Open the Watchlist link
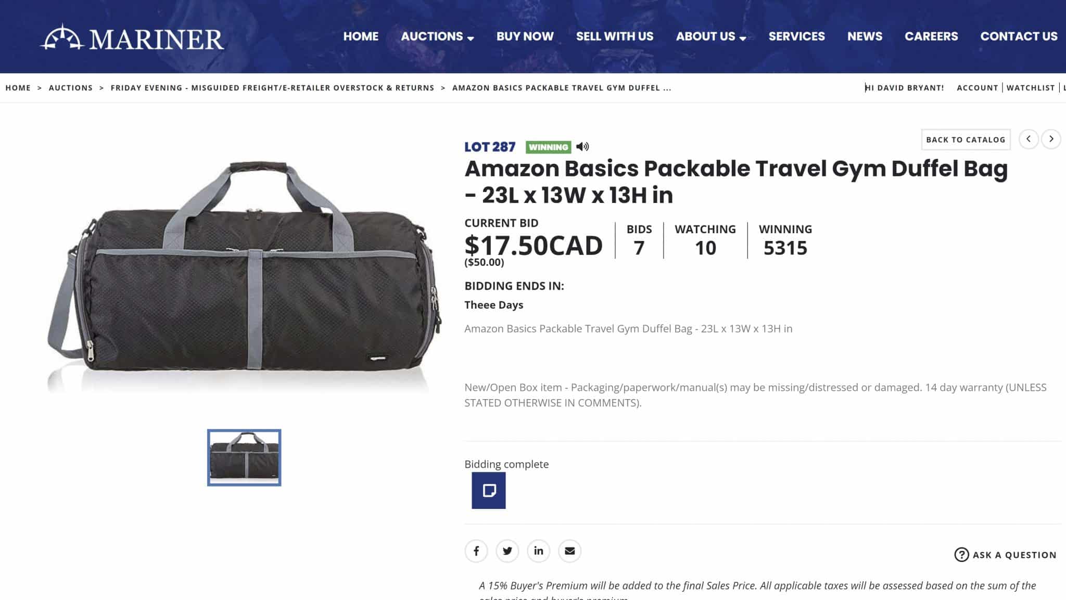The width and height of the screenshot is (1066, 600). (1031, 88)
